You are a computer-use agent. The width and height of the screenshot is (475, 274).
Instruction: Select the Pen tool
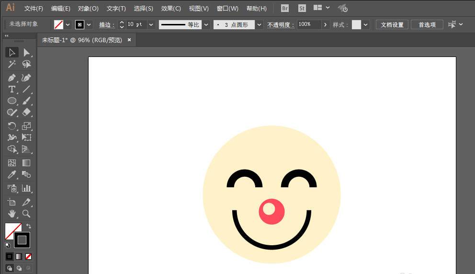tap(12, 78)
